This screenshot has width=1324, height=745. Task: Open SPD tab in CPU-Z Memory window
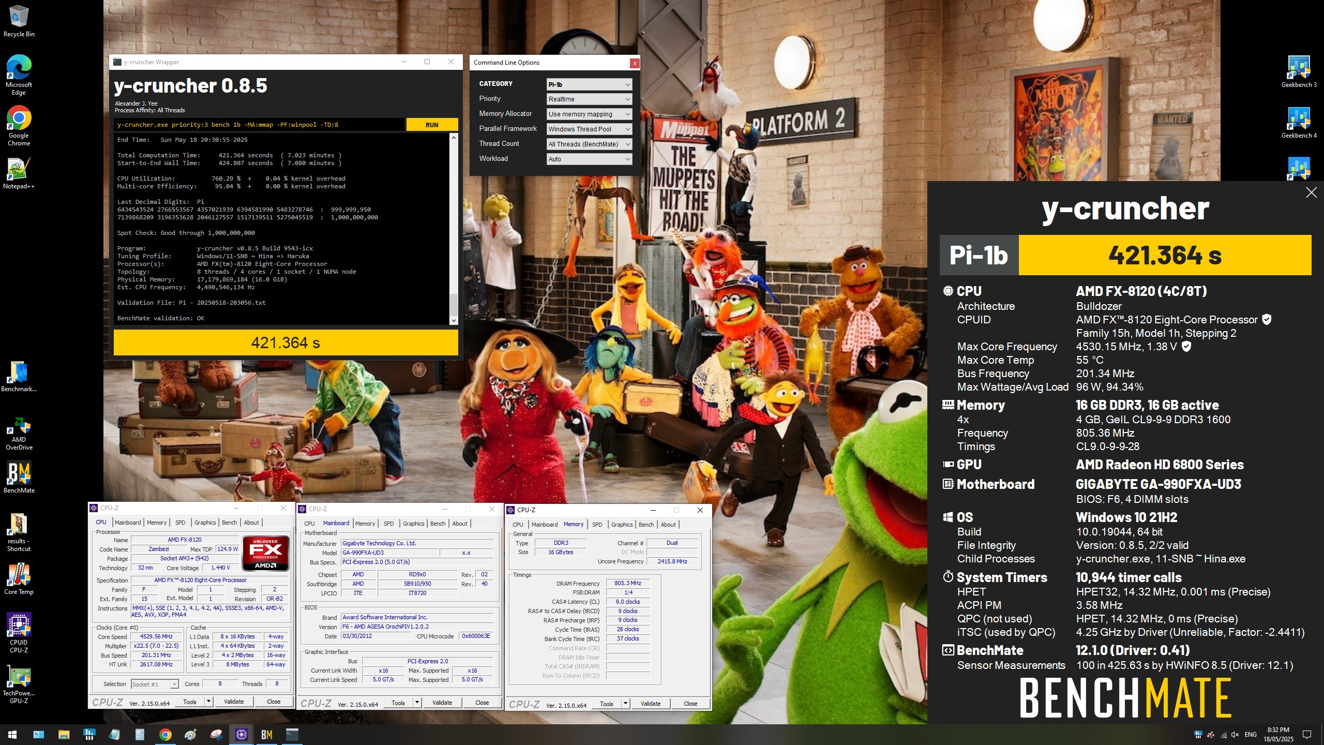(x=597, y=525)
